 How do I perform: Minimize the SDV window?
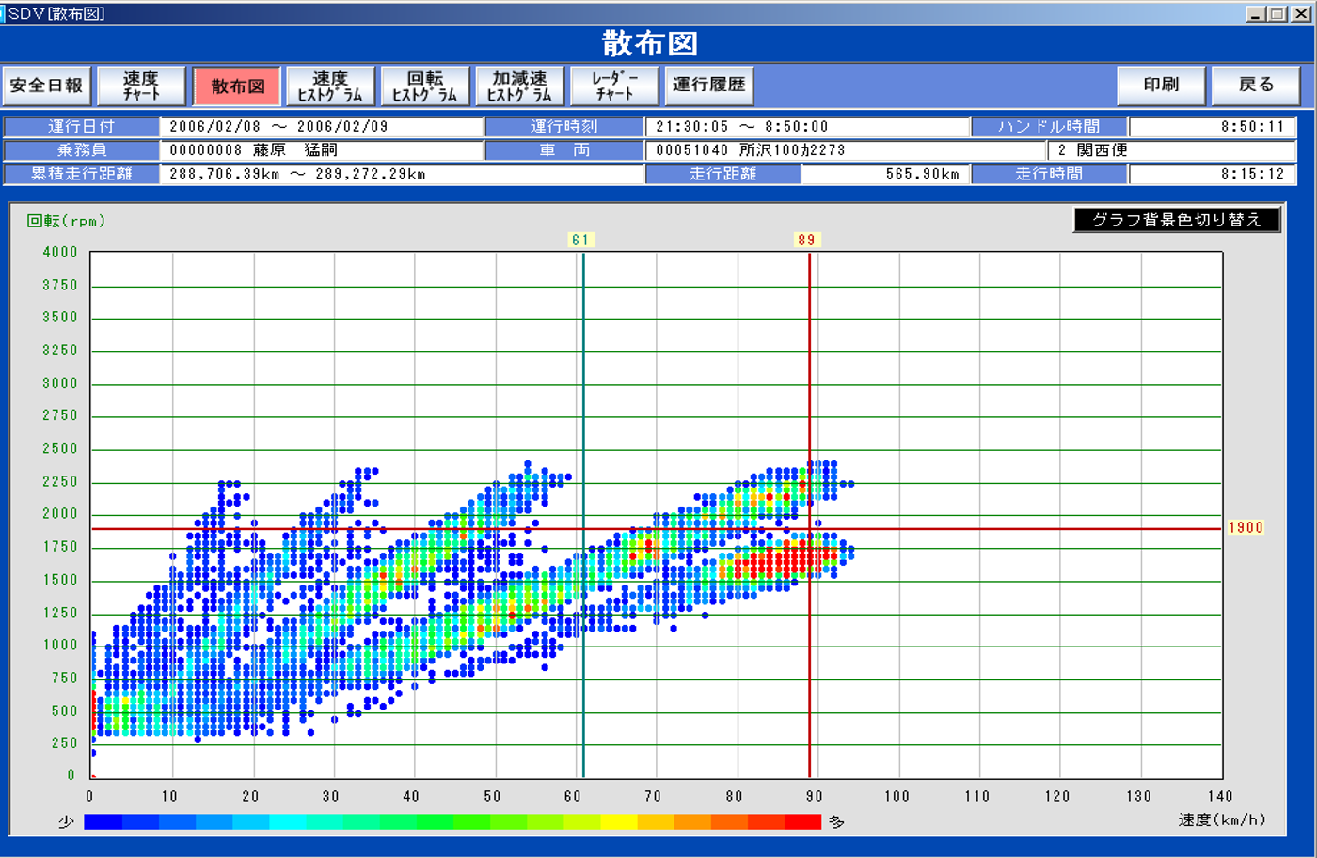click(1256, 14)
